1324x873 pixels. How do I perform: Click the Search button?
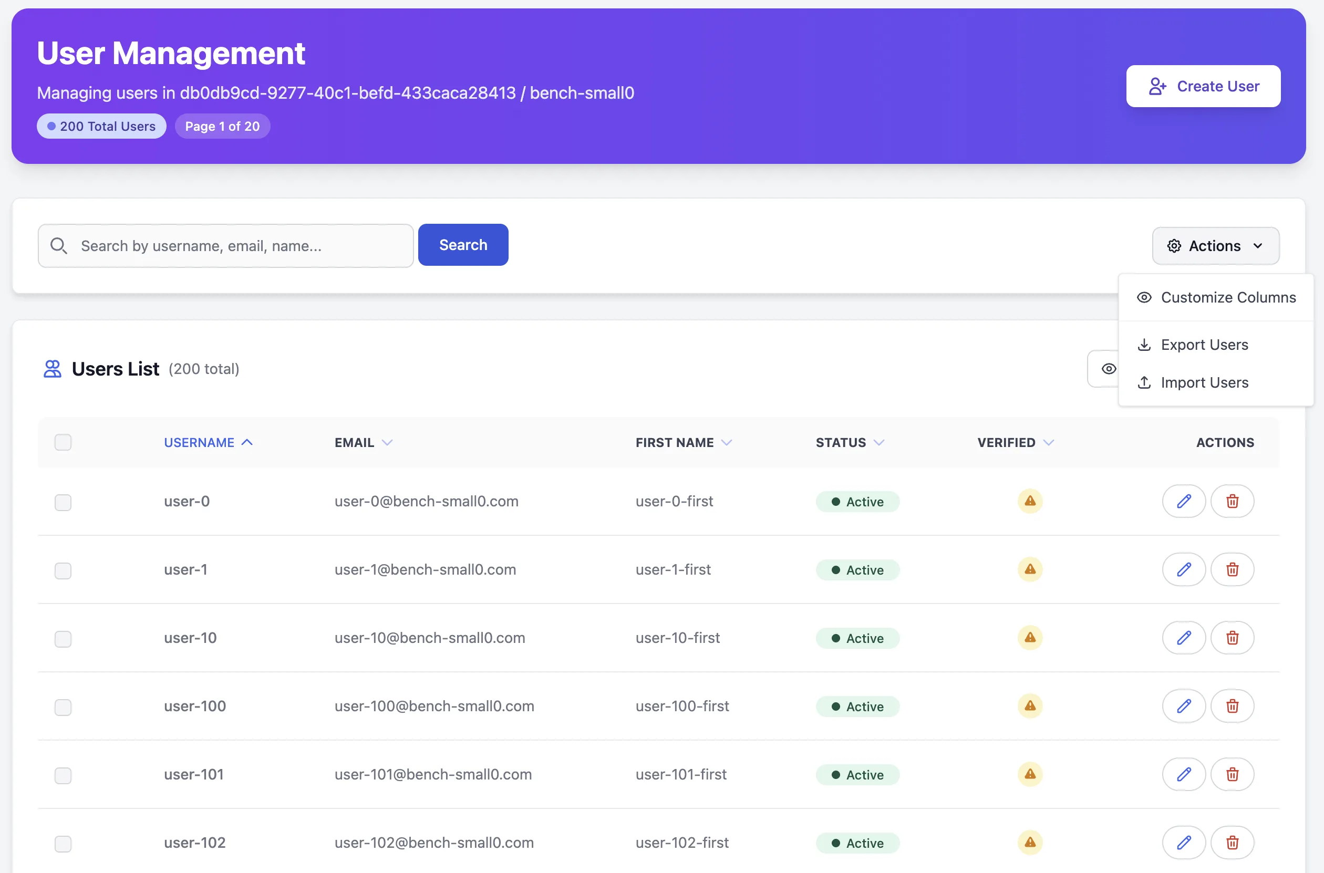[x=463, y=244]
